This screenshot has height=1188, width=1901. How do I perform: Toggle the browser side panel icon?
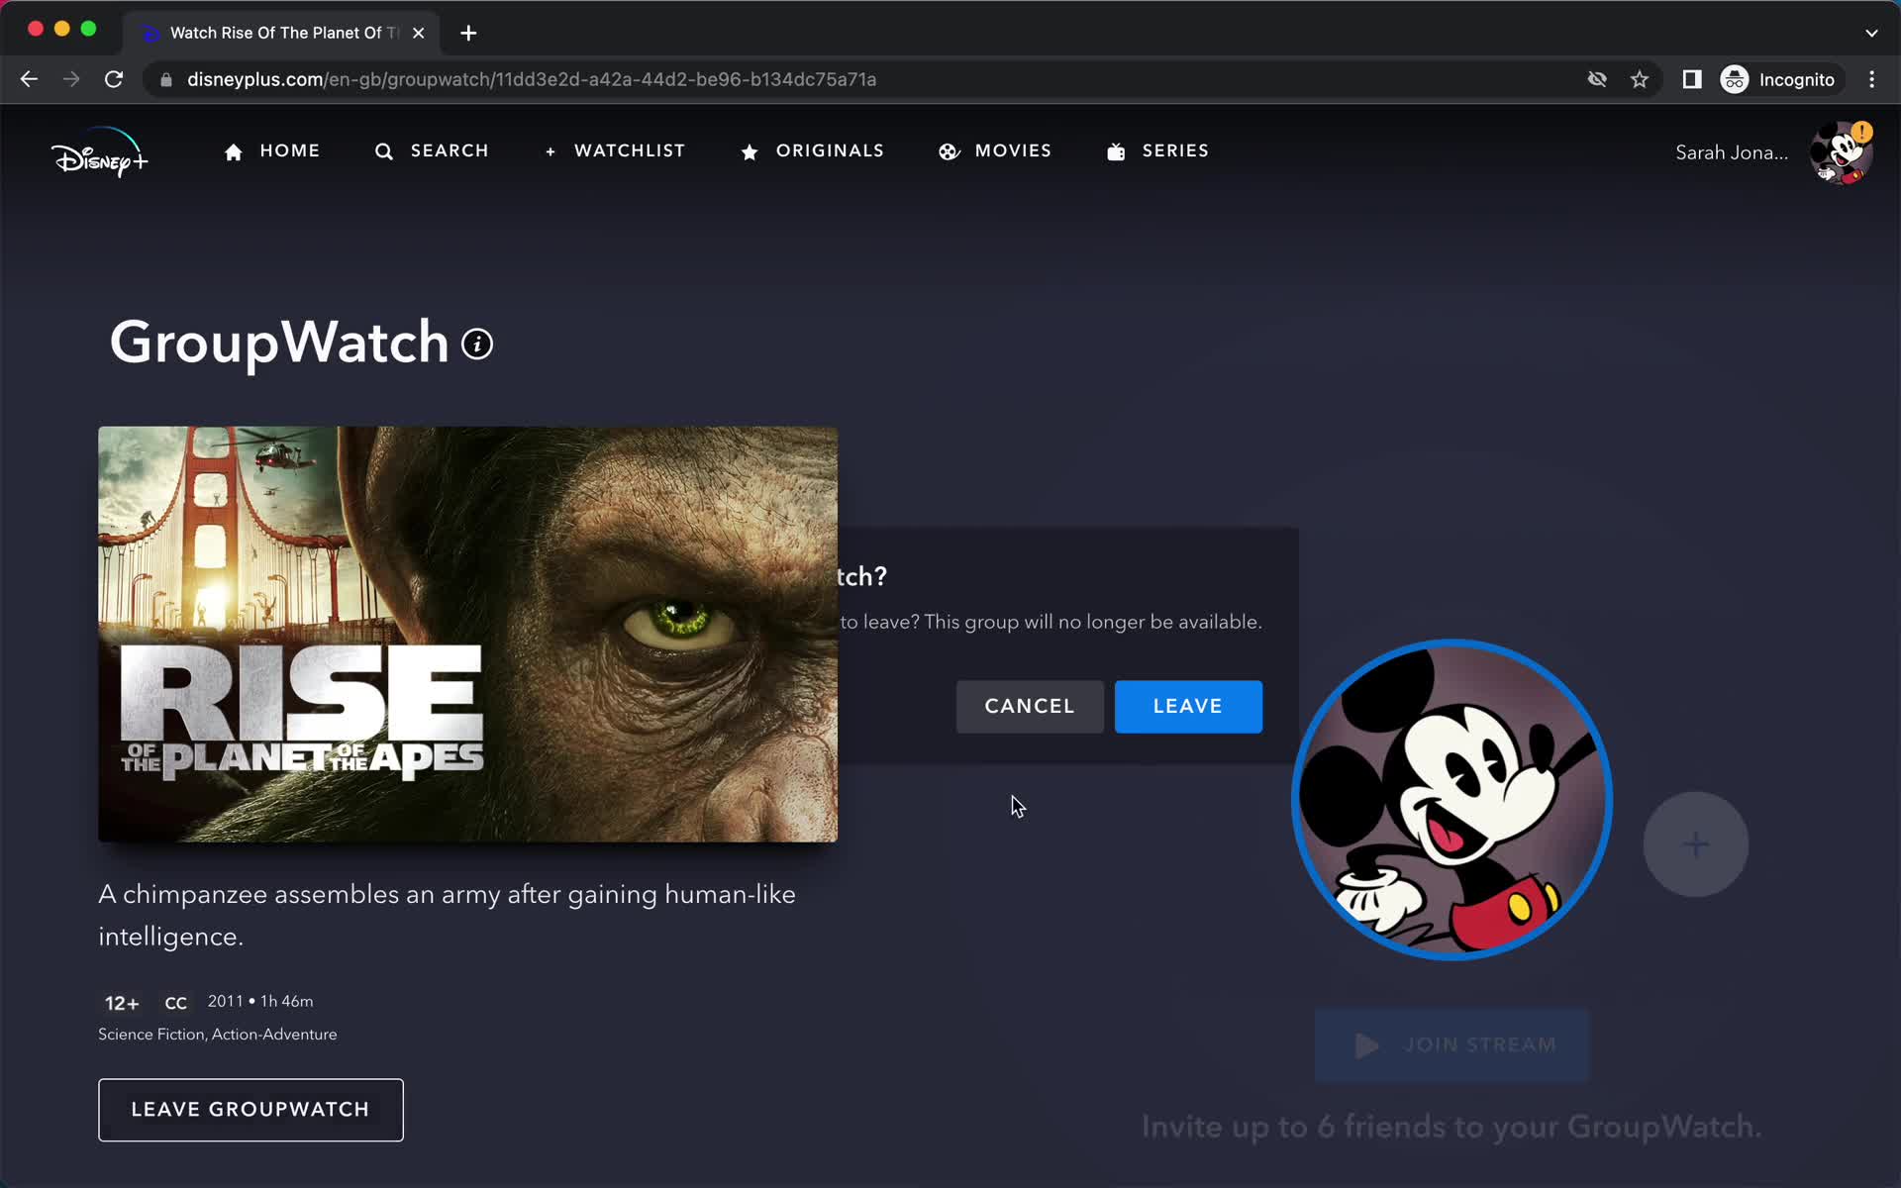tap(1692, 79)
